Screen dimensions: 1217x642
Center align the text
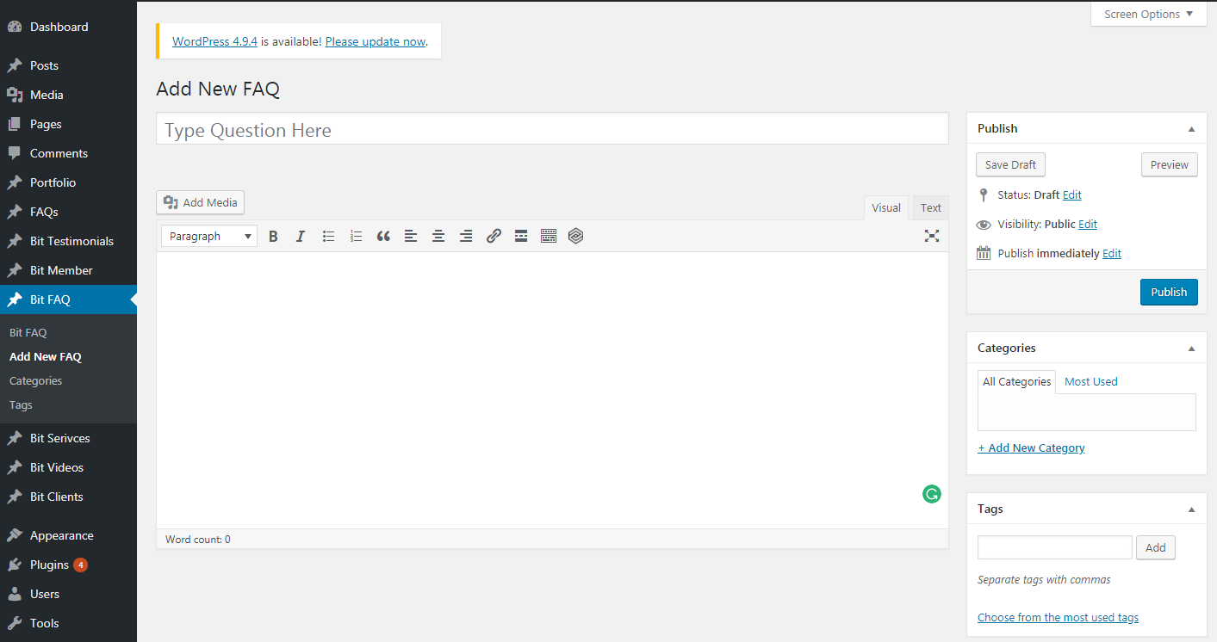[438, 236]
